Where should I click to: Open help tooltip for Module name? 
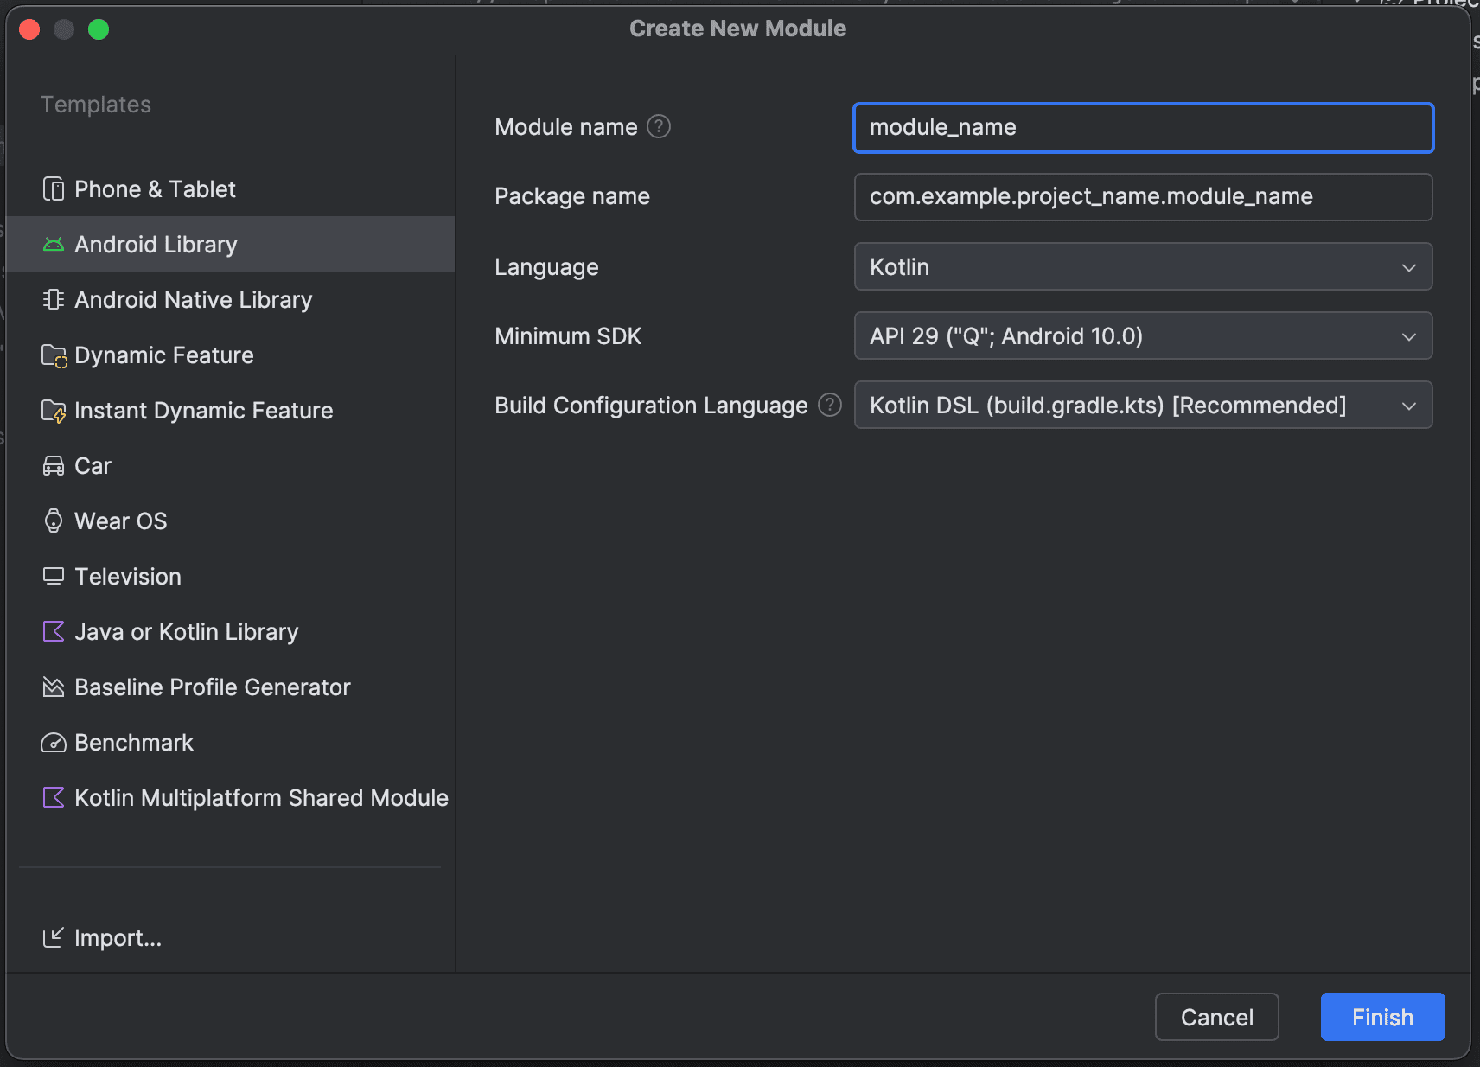(659, 127)
